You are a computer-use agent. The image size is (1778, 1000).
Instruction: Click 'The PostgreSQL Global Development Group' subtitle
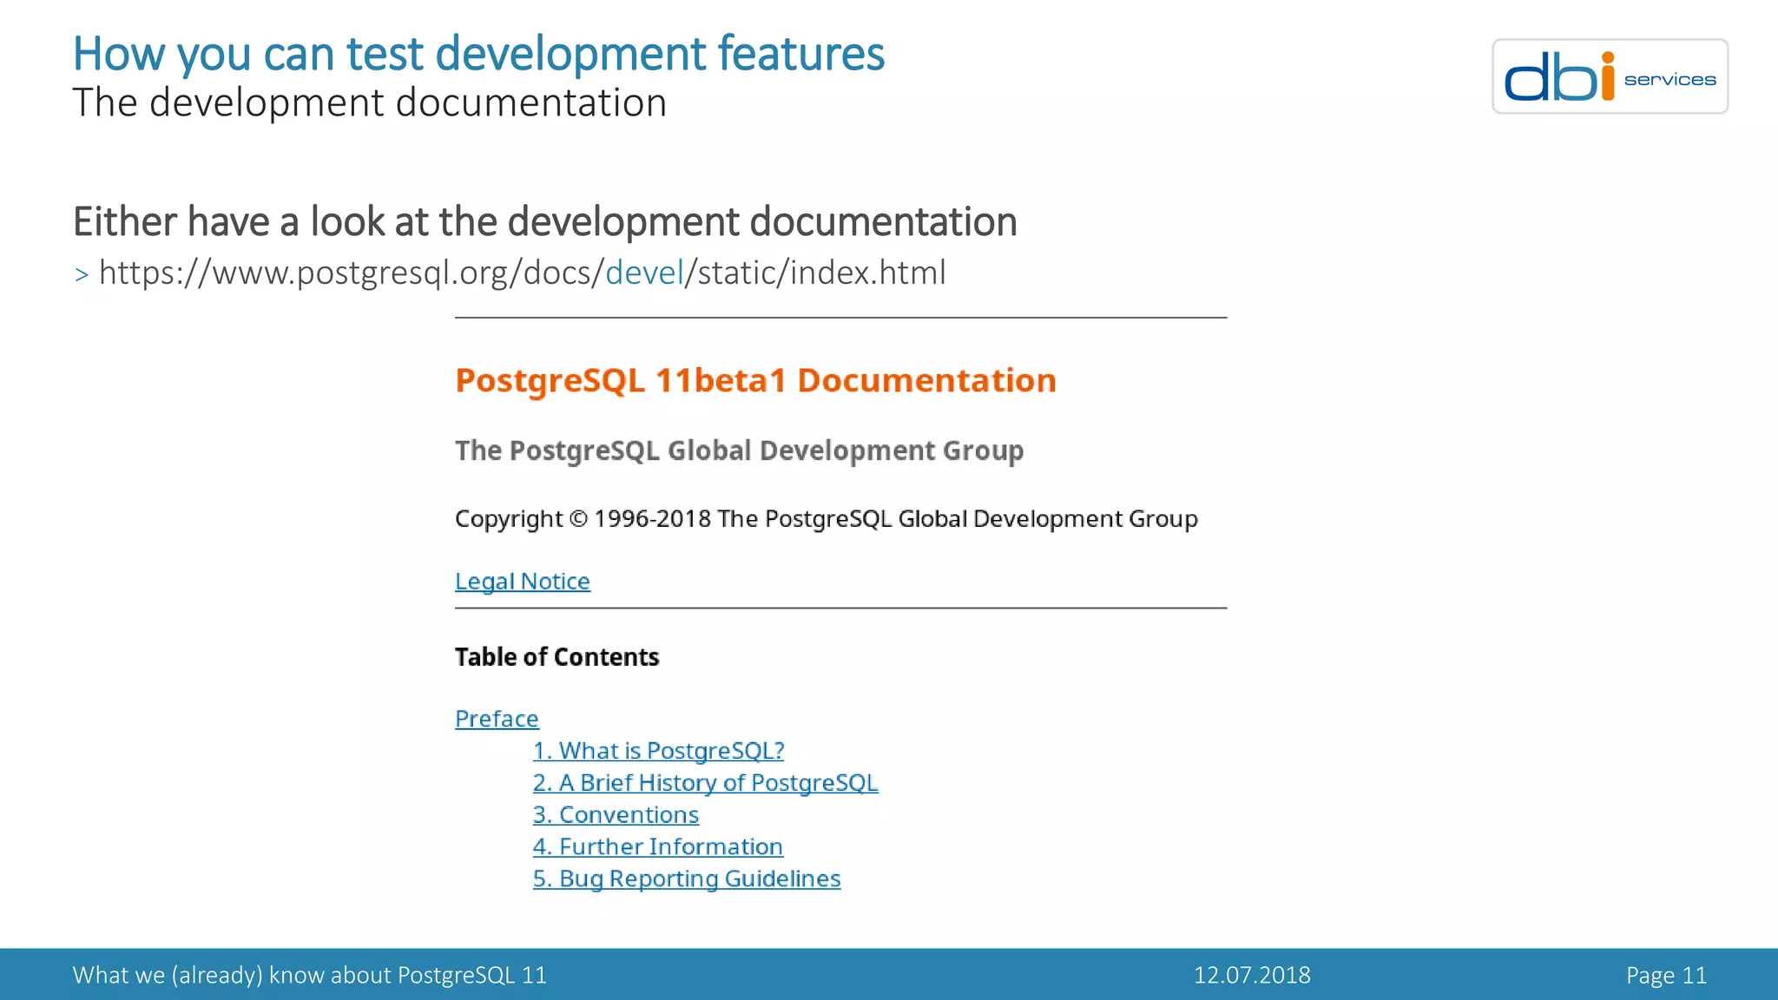coord(740,451)
